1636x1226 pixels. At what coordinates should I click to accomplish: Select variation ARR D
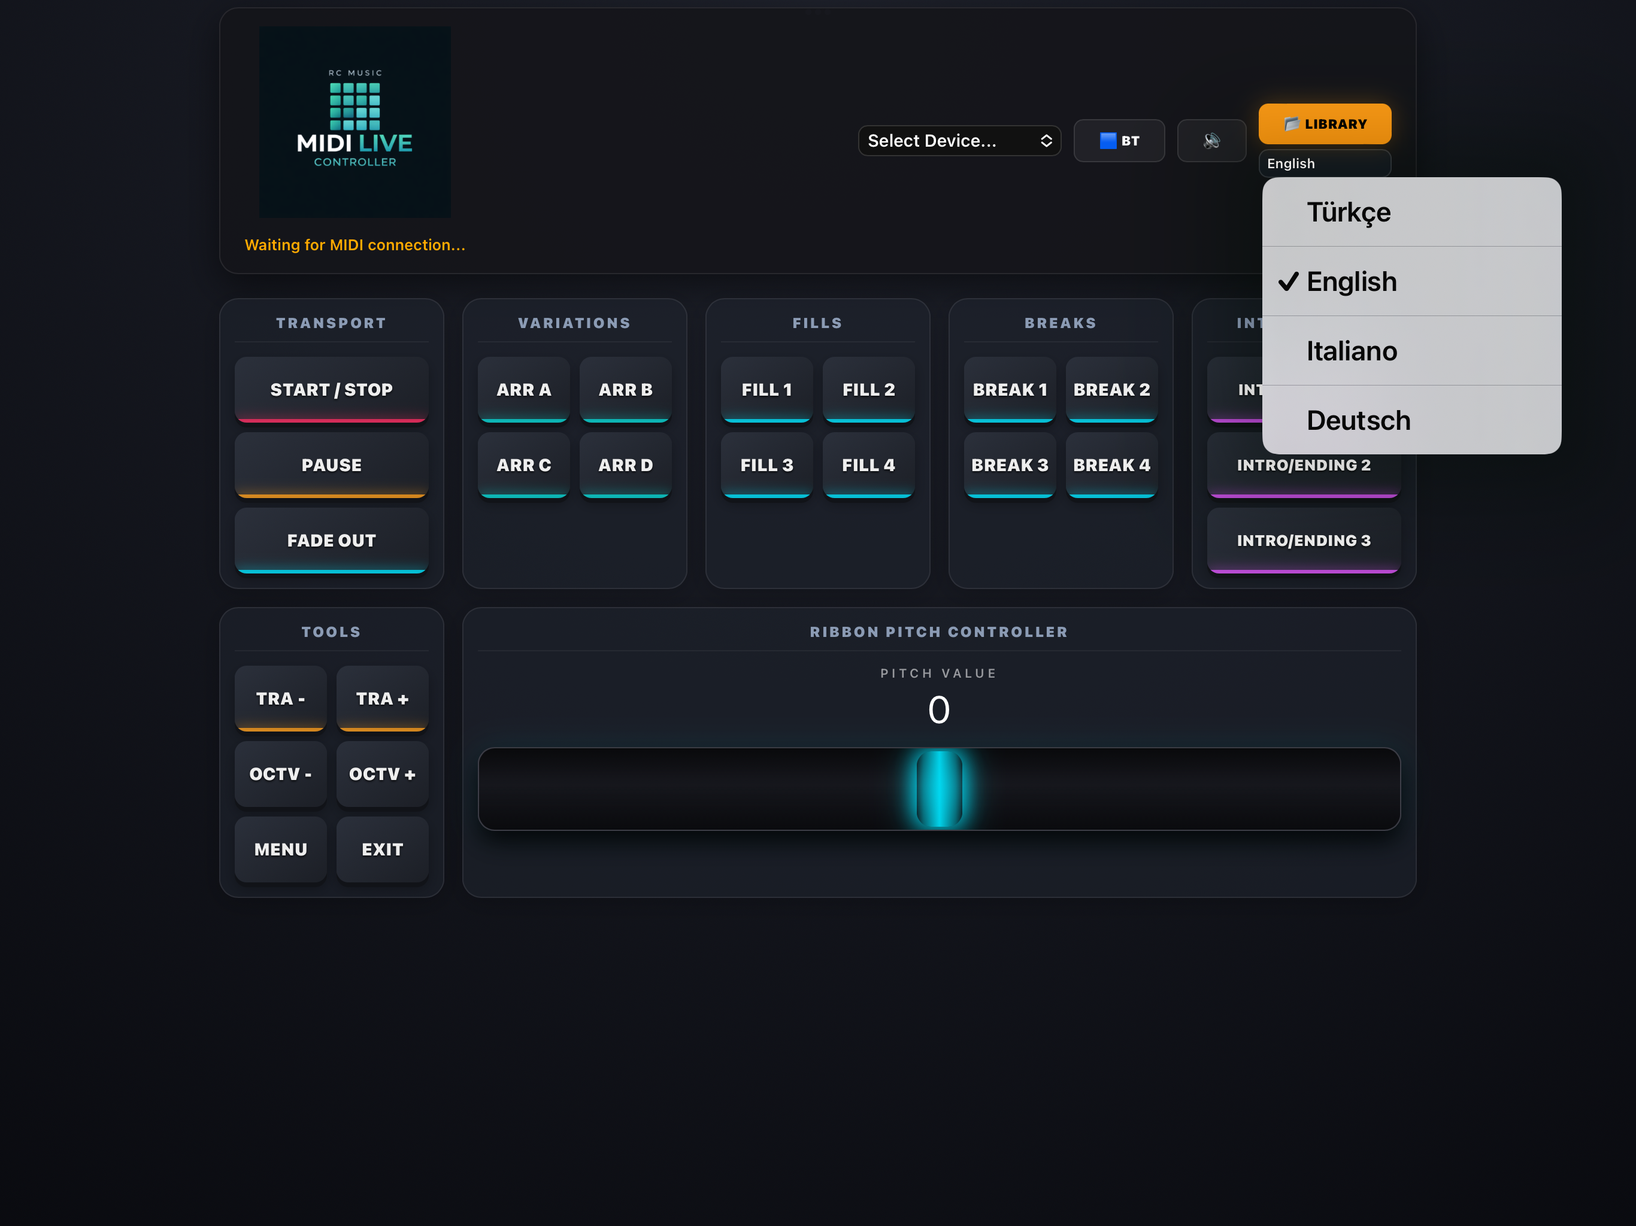(x=626, y=465)
